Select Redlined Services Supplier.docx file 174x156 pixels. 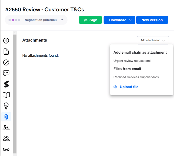136,77
